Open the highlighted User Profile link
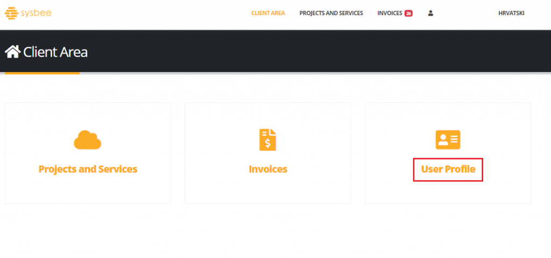 tap(448, 169)
